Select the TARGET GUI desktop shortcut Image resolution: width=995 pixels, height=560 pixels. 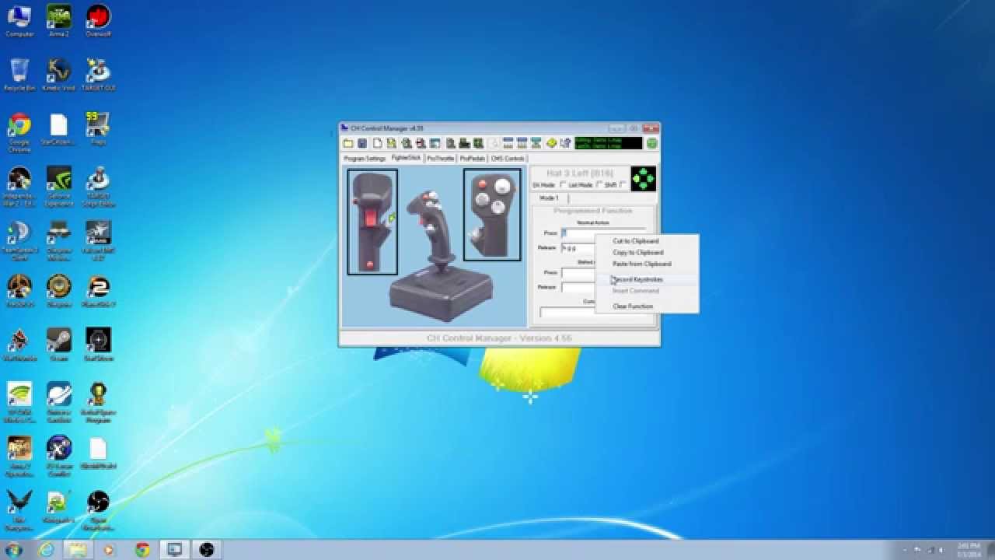click(98, 75)
